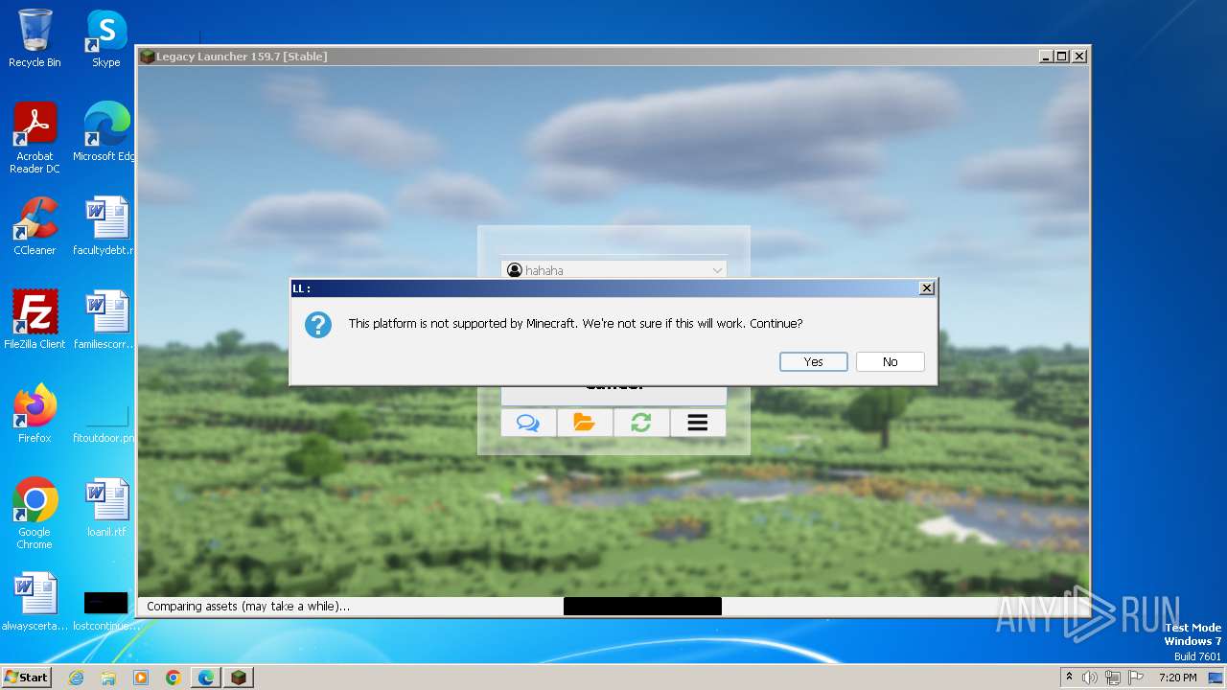
Task: Select the familiescorr document file
Action: click(105, 320)
